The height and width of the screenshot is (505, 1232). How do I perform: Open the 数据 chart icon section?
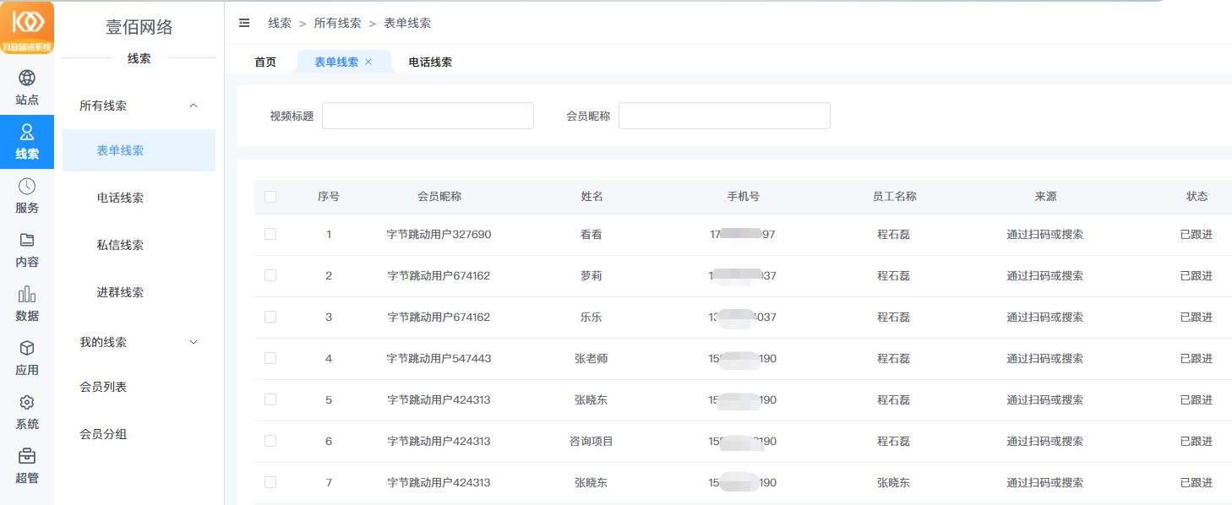point(27,304)
